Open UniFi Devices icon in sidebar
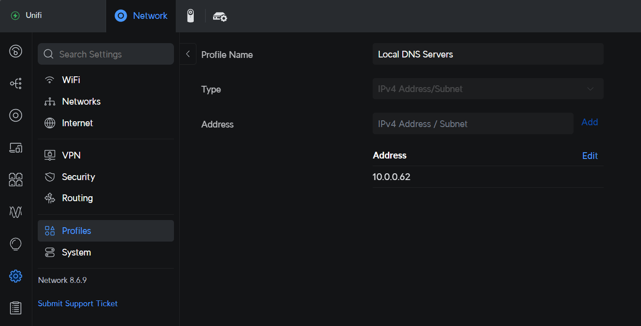641x326 pixels. pyautogui.click(x=16, y=115)
